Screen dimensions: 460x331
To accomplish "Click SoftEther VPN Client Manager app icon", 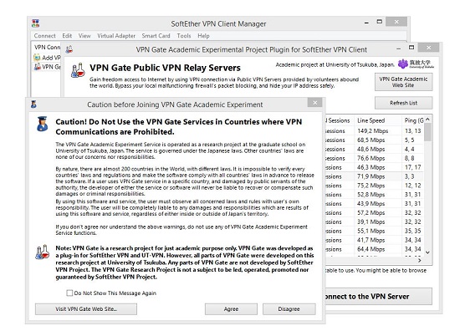I will (35, 23).
